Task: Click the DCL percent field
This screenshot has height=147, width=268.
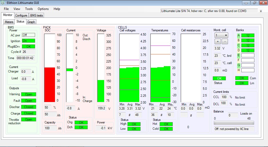Action: pos(224,103)
